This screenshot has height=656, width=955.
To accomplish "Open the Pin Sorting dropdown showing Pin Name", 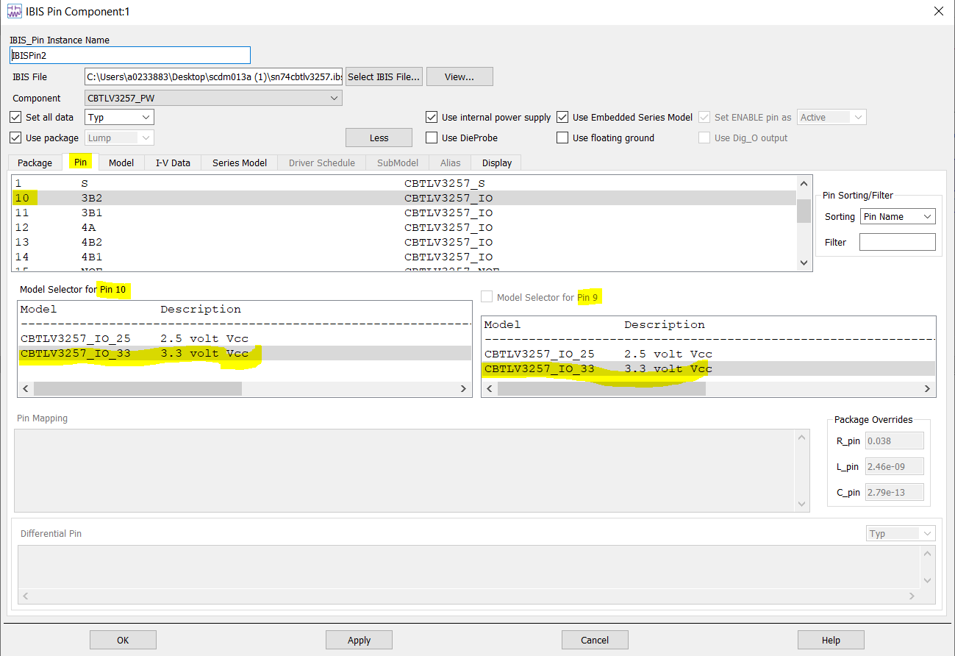I will (x=898, y=216).
